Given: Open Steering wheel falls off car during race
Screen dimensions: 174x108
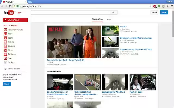Looking at the screenshot, I should click(x=136, y=38).
